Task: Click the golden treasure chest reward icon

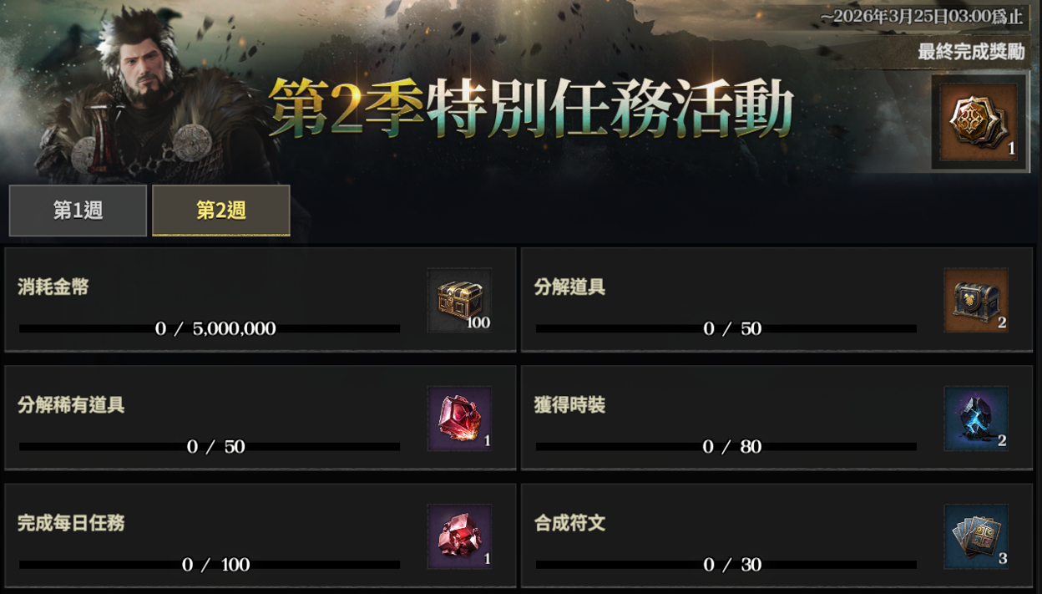Action: [x=459, y=300]
